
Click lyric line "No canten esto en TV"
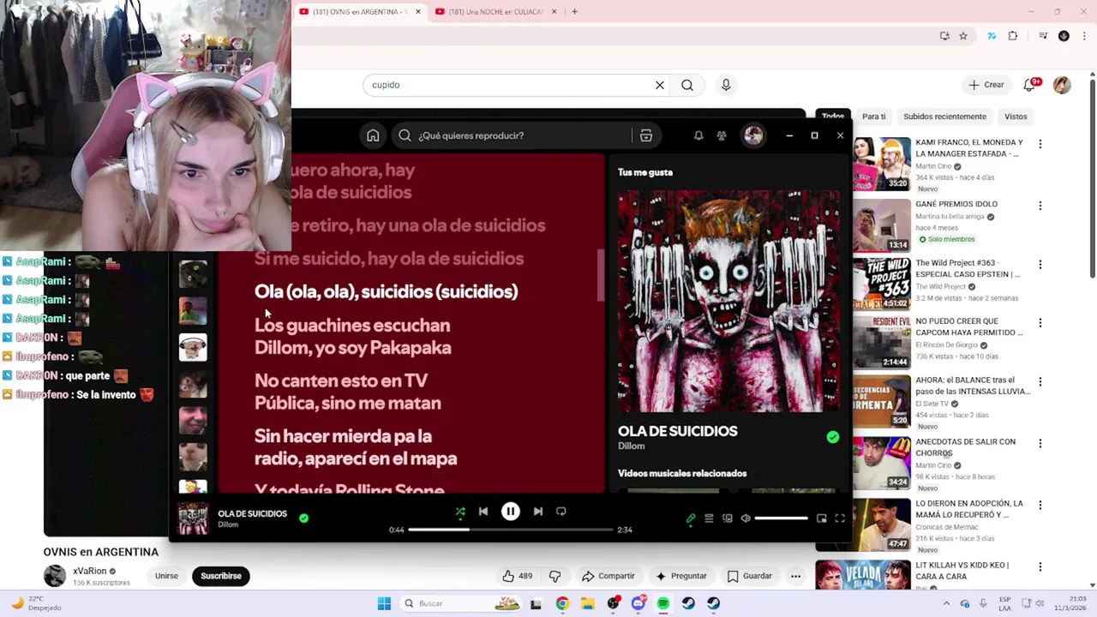pos(341,380)
